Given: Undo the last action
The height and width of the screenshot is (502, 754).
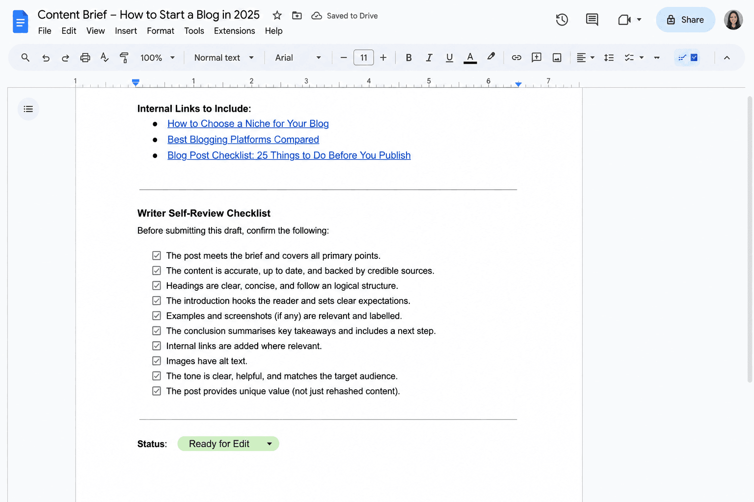Looking at the screenshot, I should click(46, 58).
